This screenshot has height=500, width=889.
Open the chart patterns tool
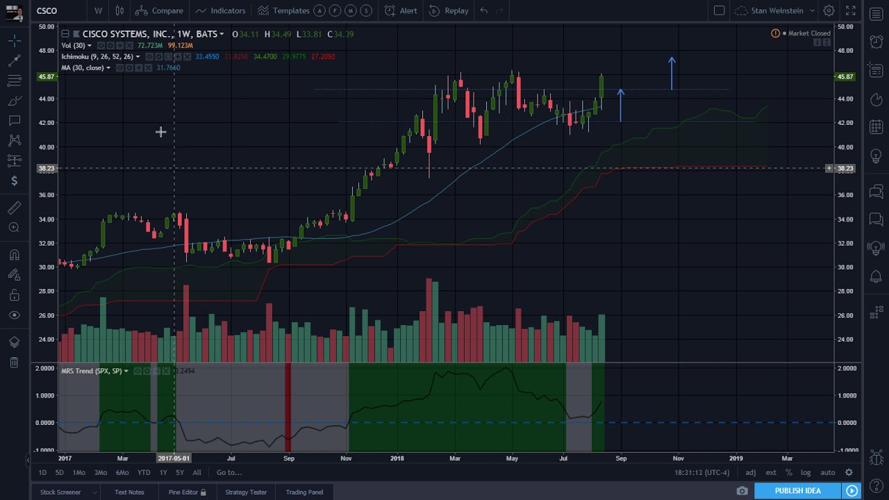click(x=14, y=140)
